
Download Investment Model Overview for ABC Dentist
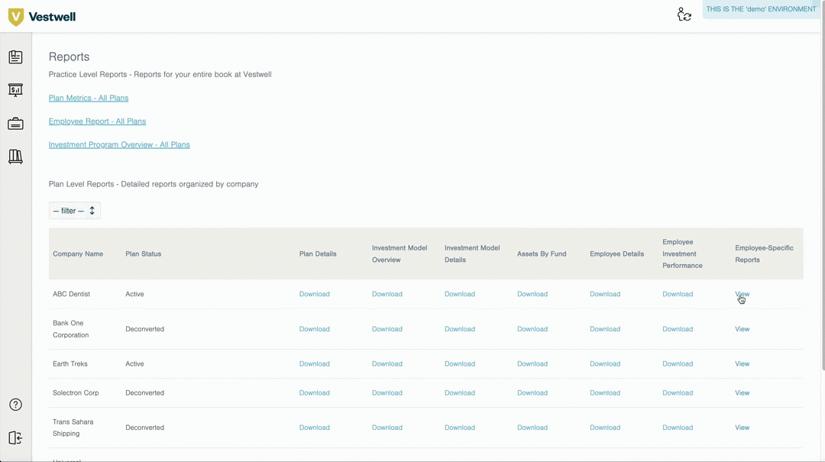tap(387, 294)
